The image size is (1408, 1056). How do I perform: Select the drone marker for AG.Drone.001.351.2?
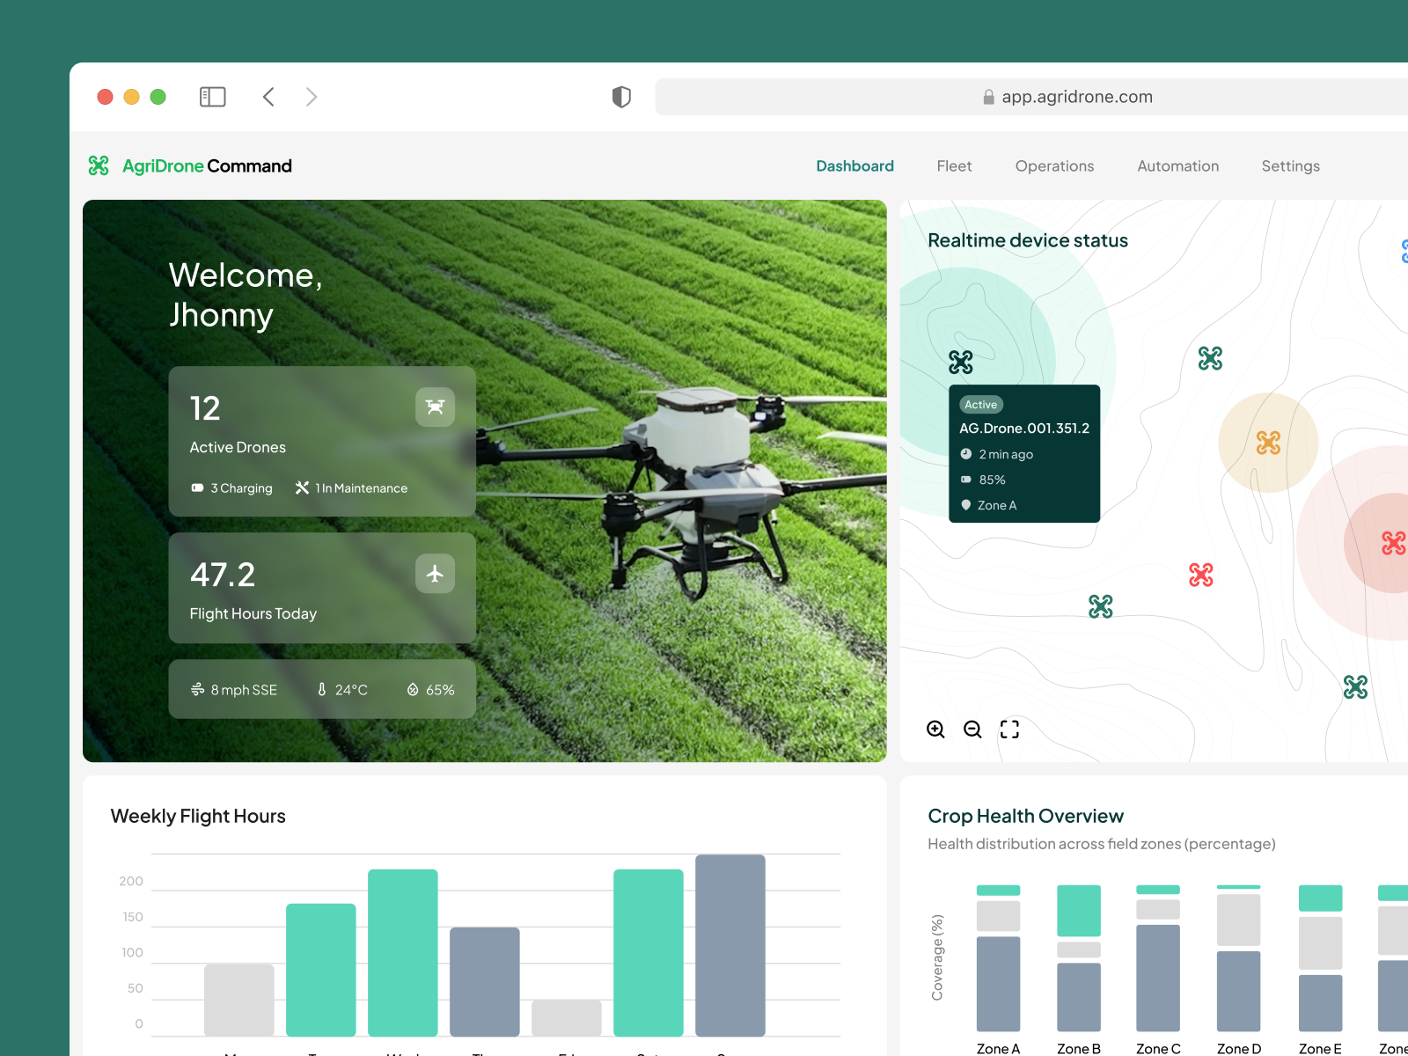click(960, 361)
